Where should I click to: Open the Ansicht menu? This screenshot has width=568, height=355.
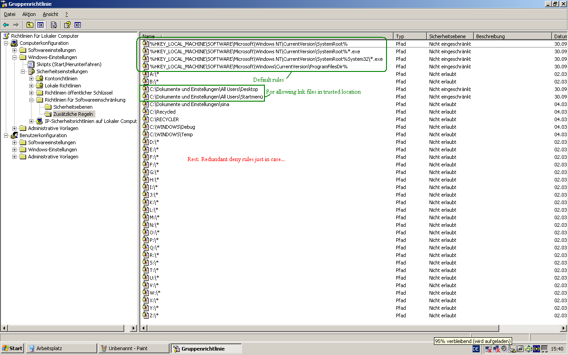tap(50, 14)
